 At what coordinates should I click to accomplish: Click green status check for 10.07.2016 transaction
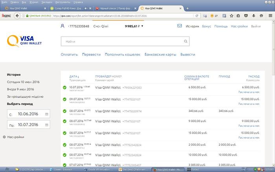point(64,87)
